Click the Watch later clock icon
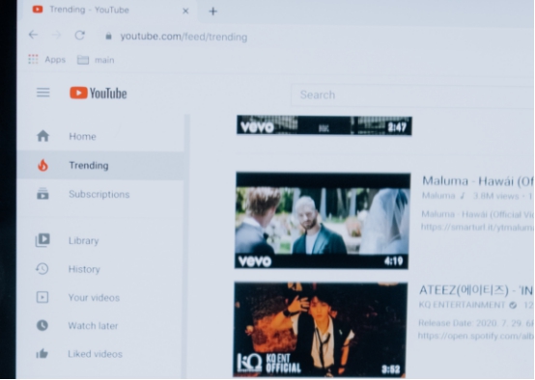 [x=42, y=325]
